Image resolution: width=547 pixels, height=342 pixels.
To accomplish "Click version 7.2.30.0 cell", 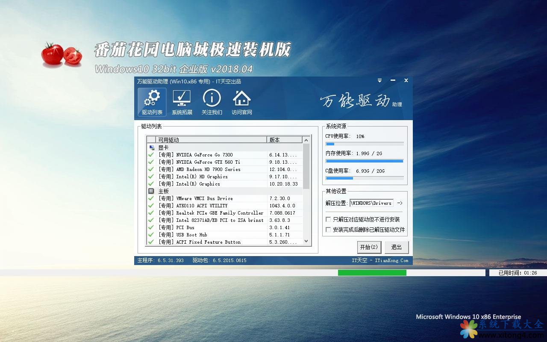I will (x=279, y=198).
